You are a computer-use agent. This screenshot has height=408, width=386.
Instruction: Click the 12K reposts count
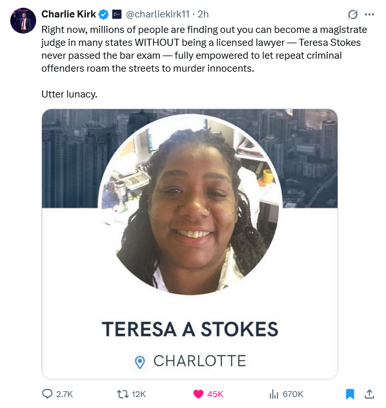tap(139, 394)
